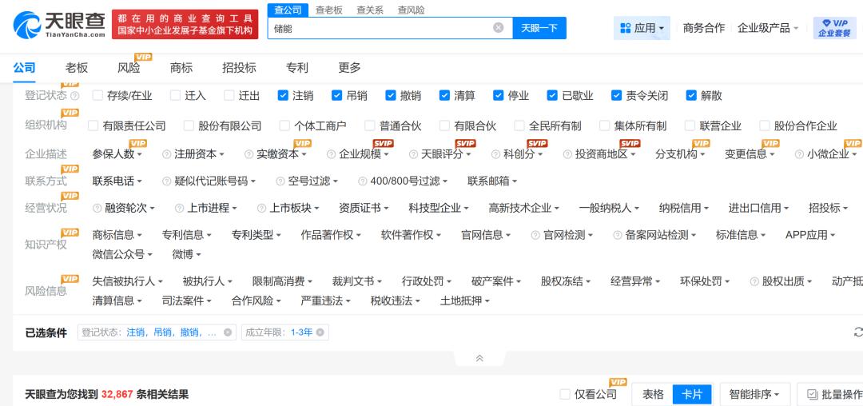
Task: Click the help icon before 天眼评分
Action: 413,154
